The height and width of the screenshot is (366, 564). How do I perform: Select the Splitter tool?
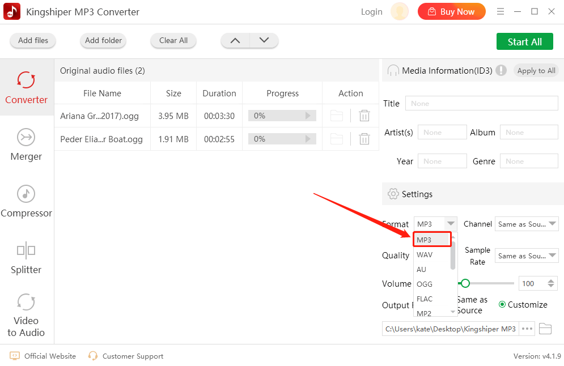click(x=26, y=258)
